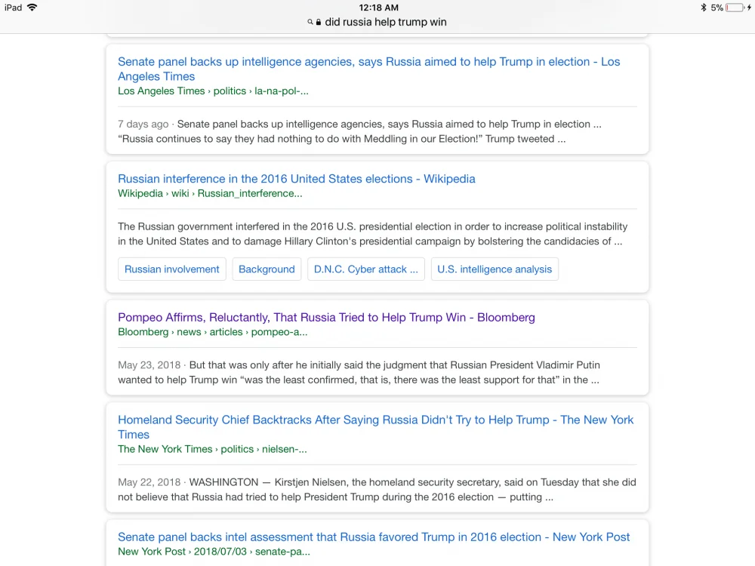This screenshot has width=755, height=566.
Task: Tap the battery indicator icon
Action: pos(735,8)
